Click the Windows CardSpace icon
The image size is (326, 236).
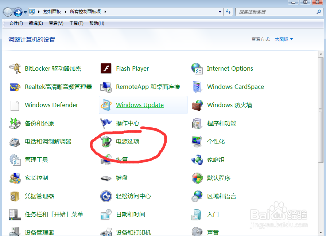197,87
